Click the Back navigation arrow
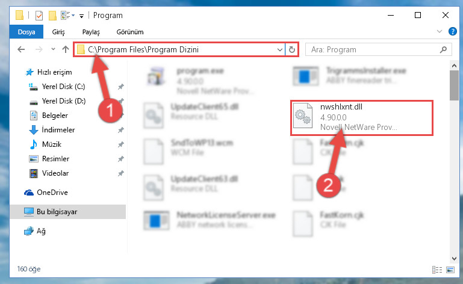The height and width of the screenshot is (284, 463). click(x=21, y=49)
